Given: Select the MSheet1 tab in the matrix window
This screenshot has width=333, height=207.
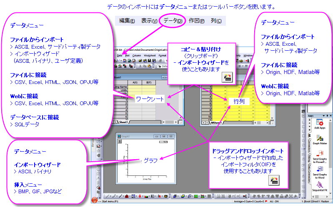Looking at the screenshot, I should [x=216, y=123].
